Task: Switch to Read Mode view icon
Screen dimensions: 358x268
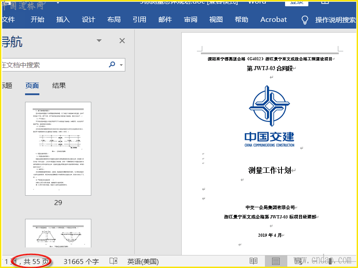Action: click(253, 261)
